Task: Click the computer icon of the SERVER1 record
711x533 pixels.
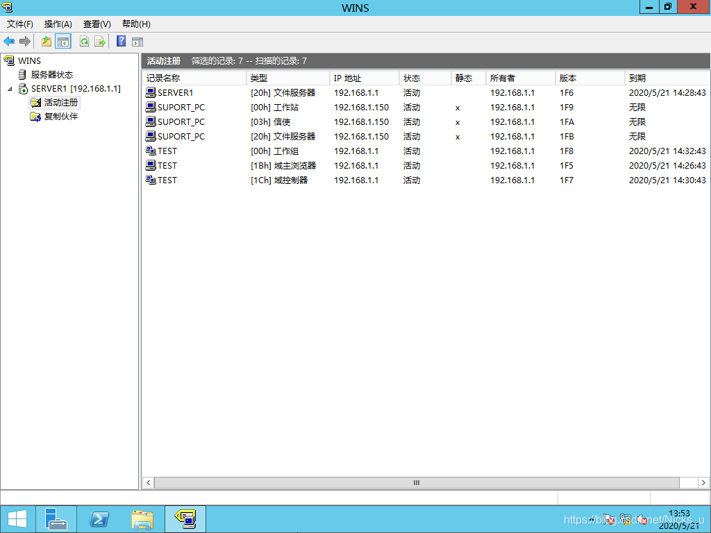Action: click(x=151, y=92)
